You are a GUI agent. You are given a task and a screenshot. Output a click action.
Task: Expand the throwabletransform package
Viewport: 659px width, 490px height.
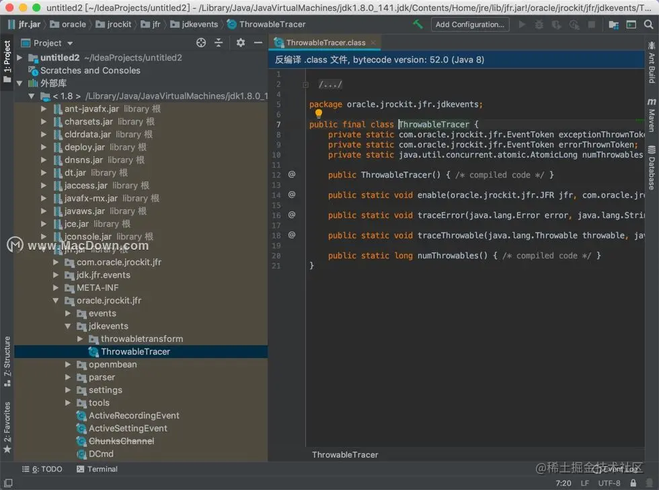(x=80, y=339)
